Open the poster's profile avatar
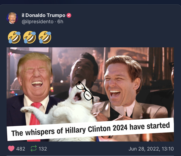Screen dimensions: 181x156 pos(12,18)
